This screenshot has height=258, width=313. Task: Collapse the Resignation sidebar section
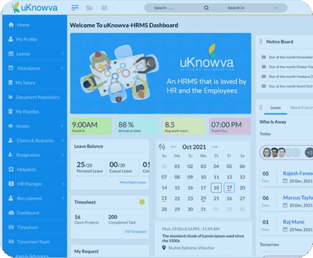coord(63,155)
